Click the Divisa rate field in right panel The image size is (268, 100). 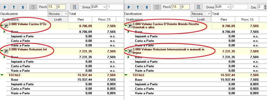click(240, 7)
